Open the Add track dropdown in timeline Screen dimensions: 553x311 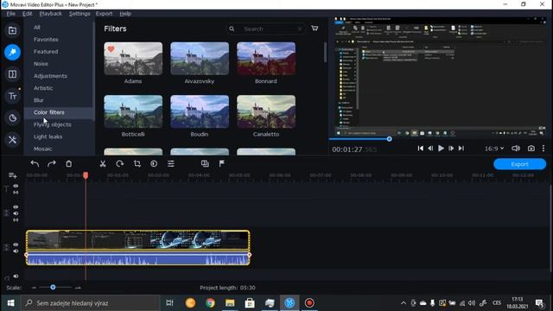click(13, 175)
